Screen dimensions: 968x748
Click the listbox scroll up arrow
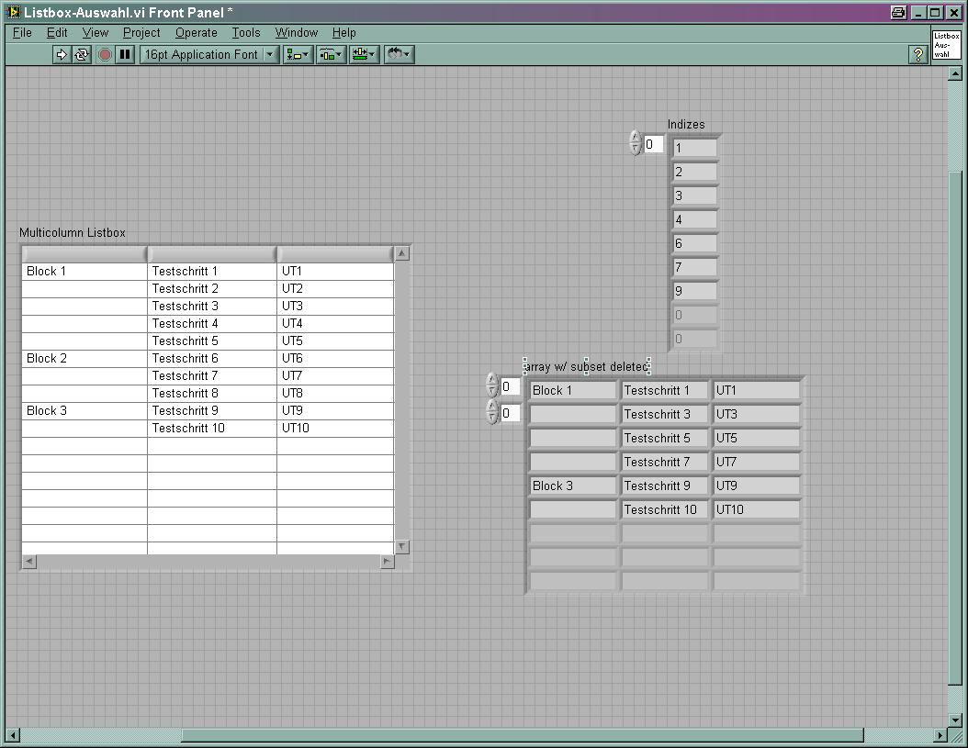click(x=402, y=253)
